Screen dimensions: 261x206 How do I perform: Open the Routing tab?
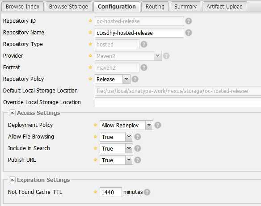[x=155, y=7]
